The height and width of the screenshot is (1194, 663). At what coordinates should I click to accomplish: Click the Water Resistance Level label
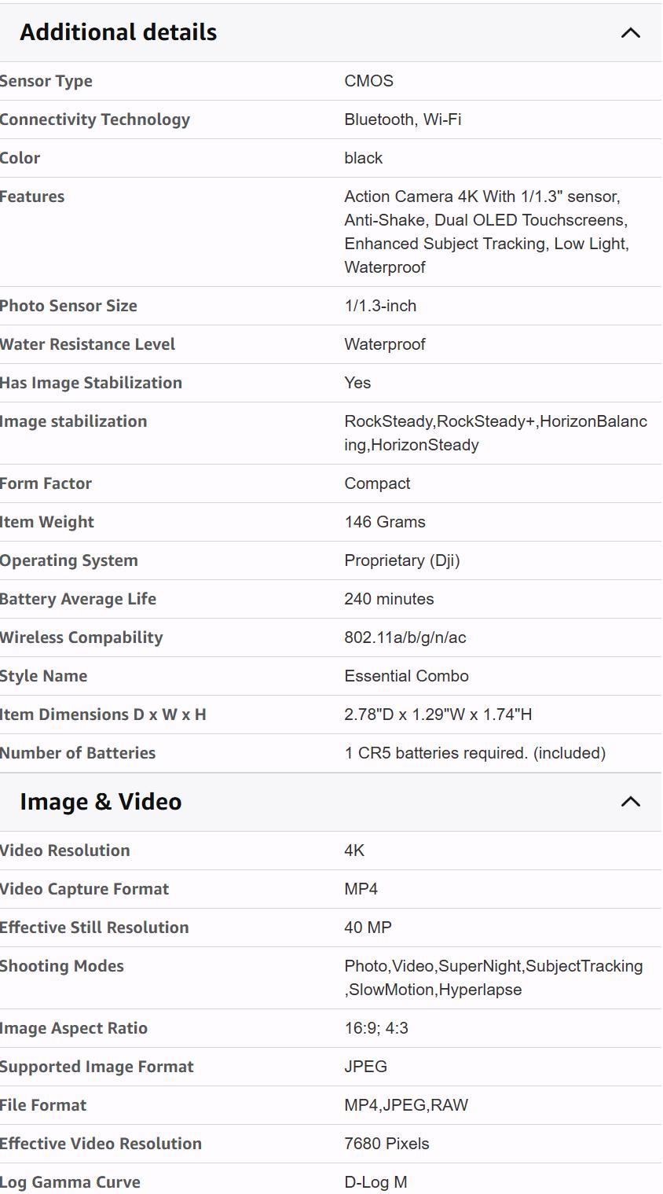pos(87,344)
